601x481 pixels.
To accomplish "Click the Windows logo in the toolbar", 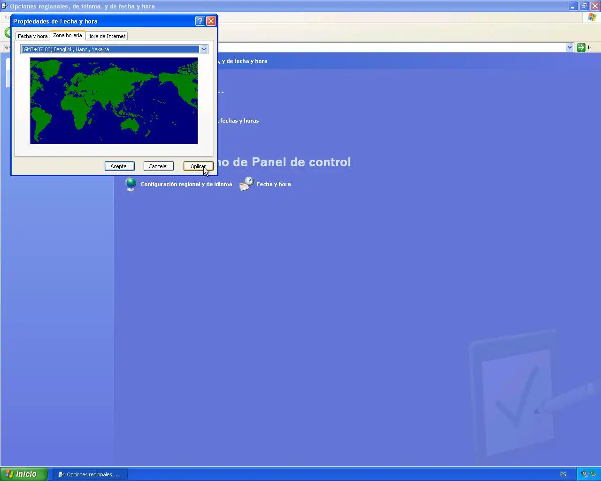I will 592,17.
